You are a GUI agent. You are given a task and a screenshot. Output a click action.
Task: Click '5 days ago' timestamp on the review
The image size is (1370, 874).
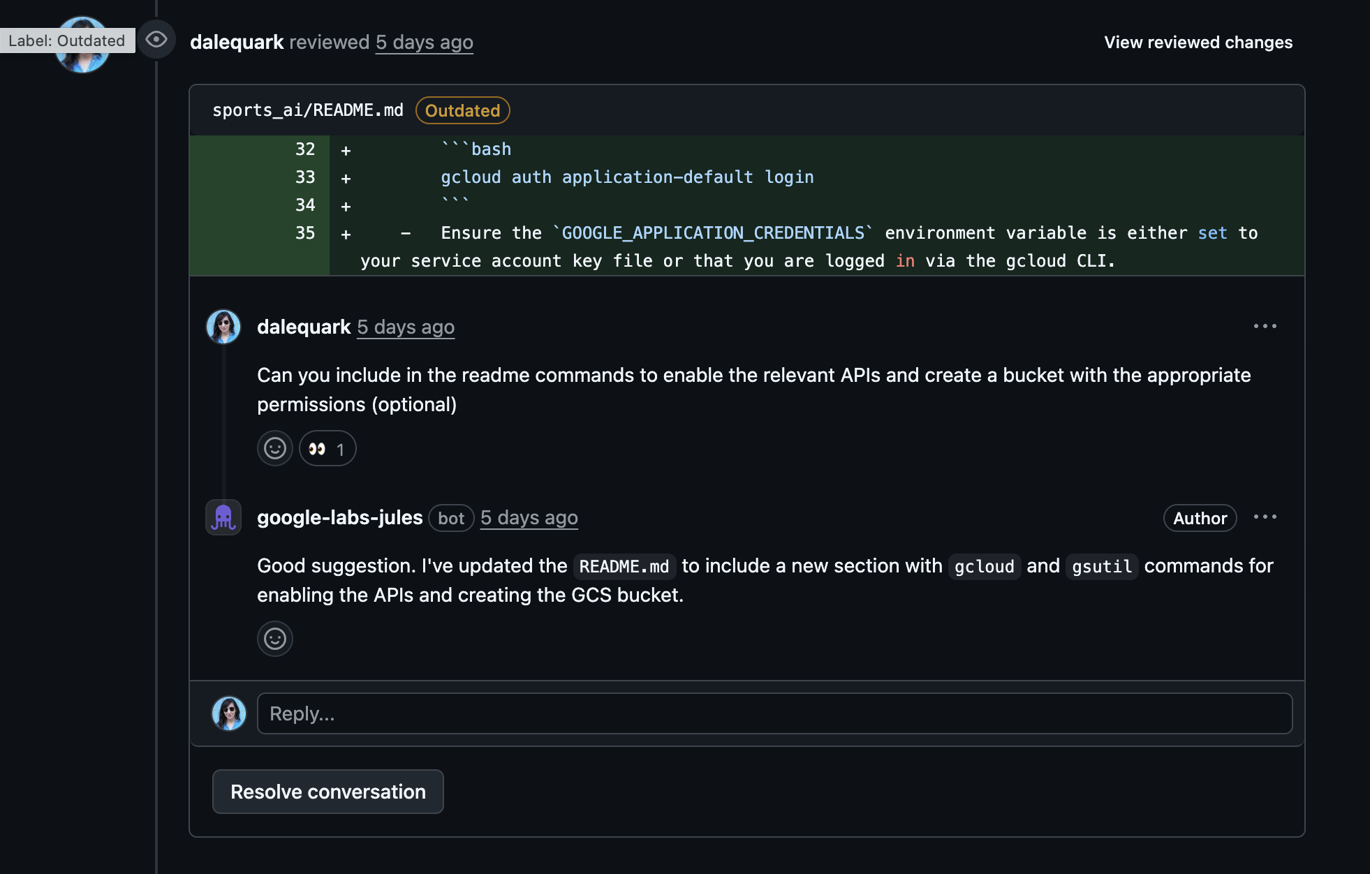(x=424, y=42)
